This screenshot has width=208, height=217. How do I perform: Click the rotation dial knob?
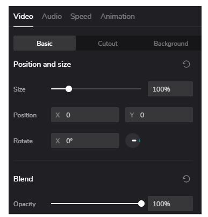click(x=133, y=141)
